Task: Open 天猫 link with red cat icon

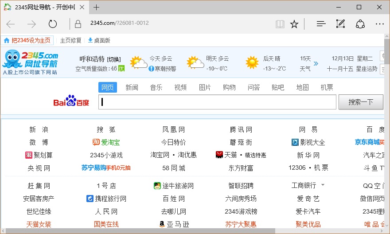Action: (x=226, y=155)
